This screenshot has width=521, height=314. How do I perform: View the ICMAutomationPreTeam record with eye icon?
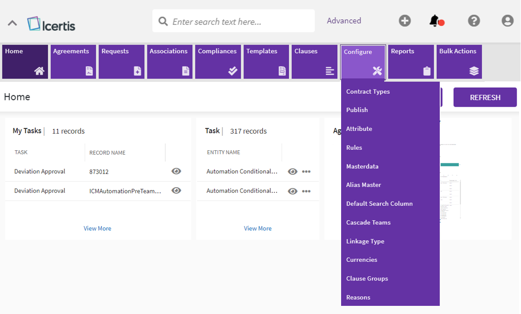(x=176, y=191)
